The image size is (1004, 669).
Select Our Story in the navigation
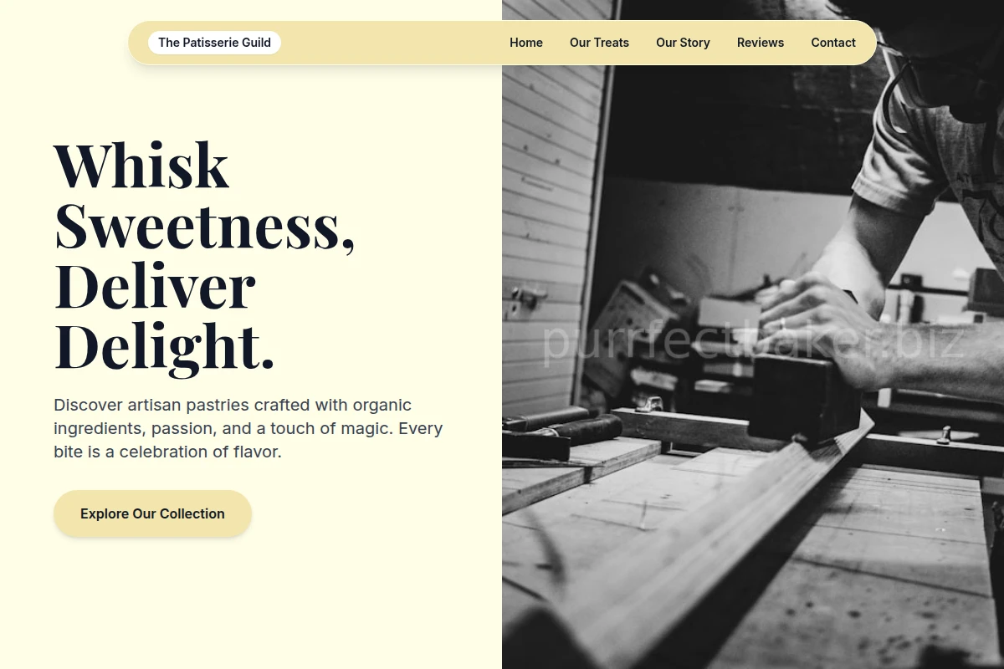point(683,43)
